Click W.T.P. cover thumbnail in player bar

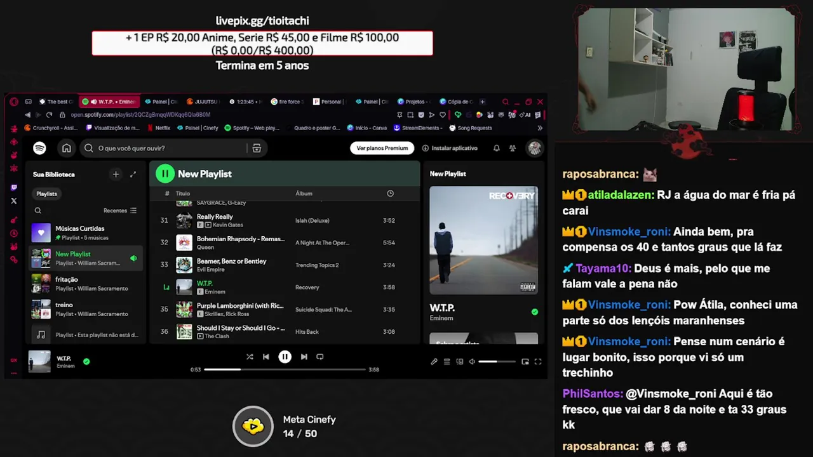pos(39,362)
